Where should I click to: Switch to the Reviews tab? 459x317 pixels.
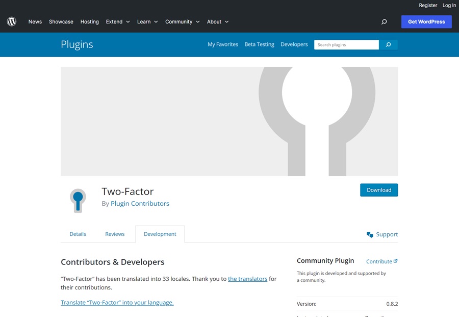pos(114,234)
